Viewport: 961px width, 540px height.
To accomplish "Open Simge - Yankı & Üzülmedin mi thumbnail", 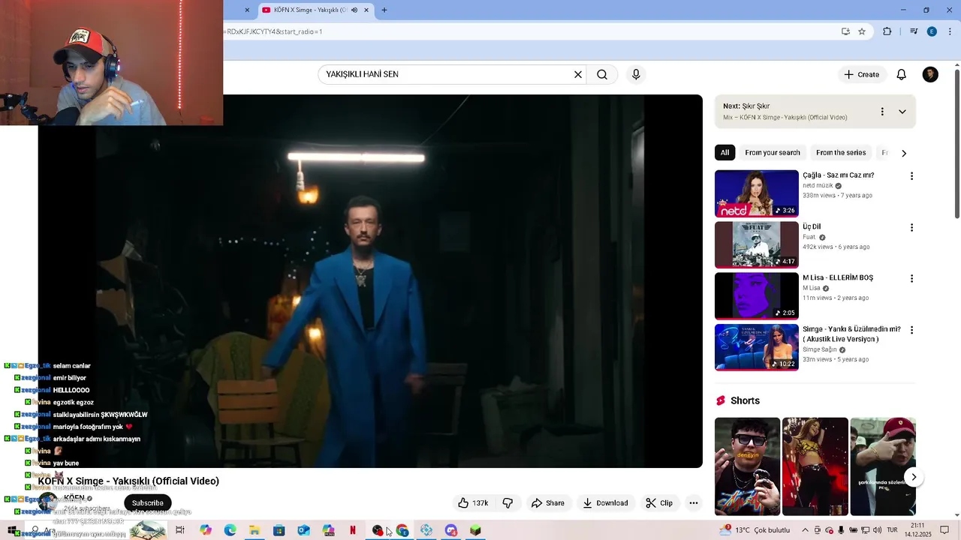I will [x=756, y=347].
